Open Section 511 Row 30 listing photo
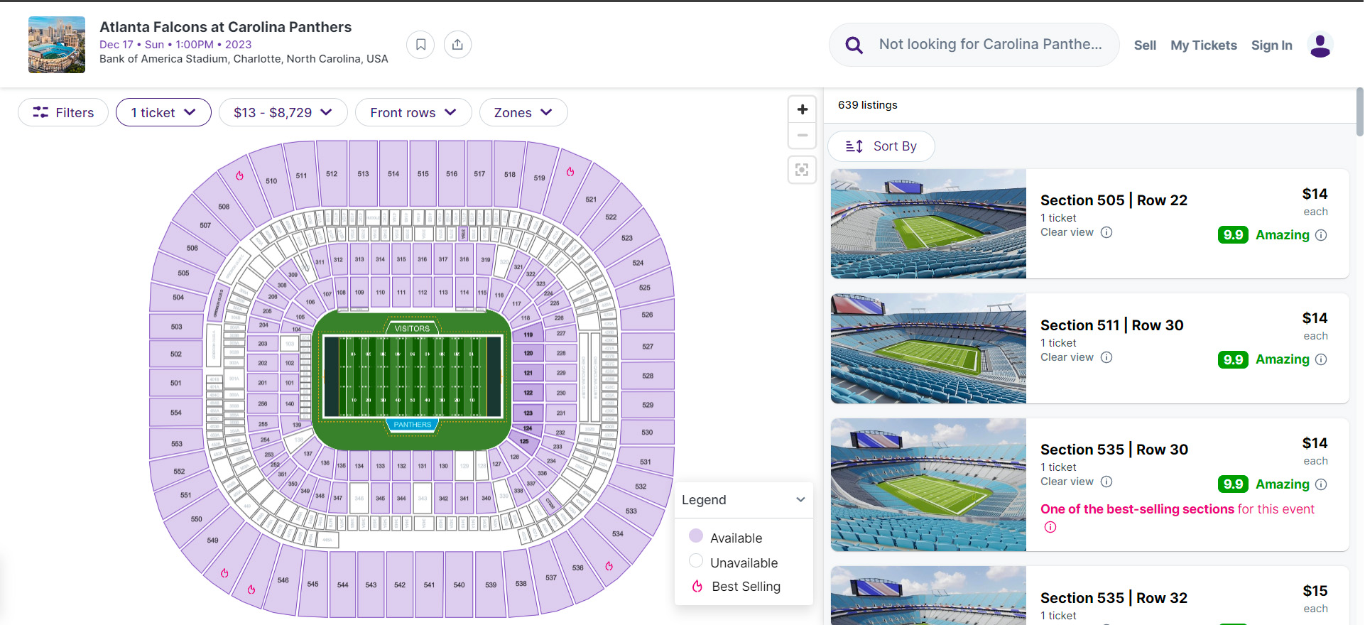1365x625 pixels. point(928,349)
